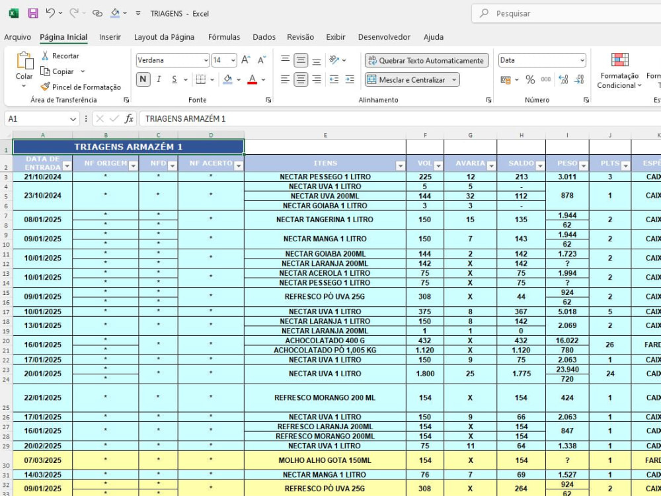661x496 pixels.
Task: Click the increase indent icon
Action: pyautogui.click(x=350, y=79)
